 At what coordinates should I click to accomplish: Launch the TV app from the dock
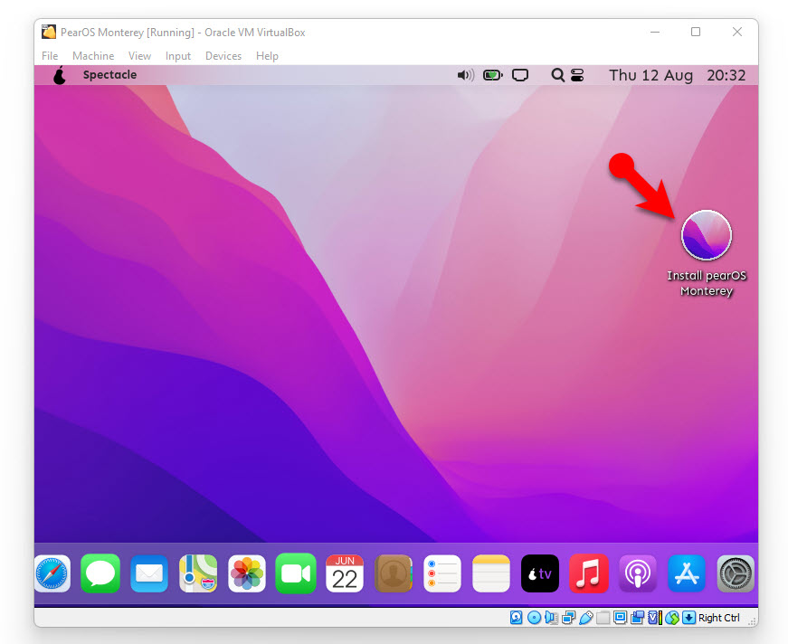(x=540, y=573)
